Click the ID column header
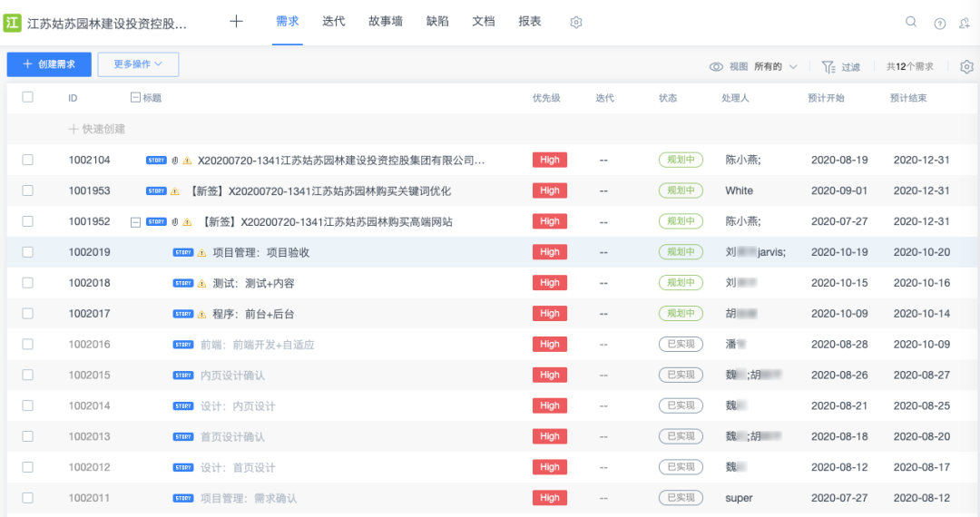 click(73, 98)
